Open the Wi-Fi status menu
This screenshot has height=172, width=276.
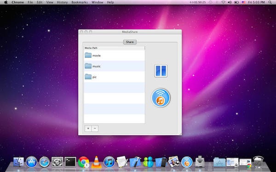click(x=223, y=2)
